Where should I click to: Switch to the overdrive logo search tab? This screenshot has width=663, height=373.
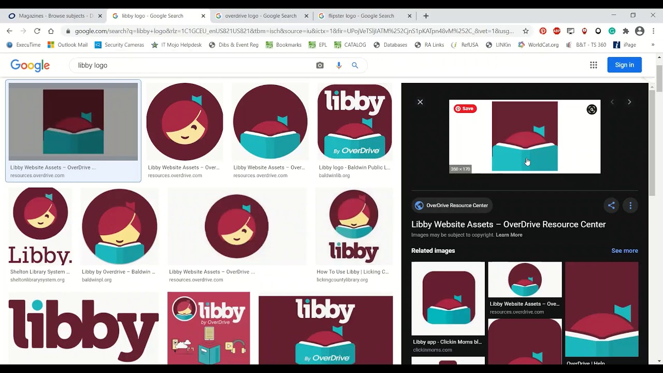pyautogui.click(x=262, y=16)
